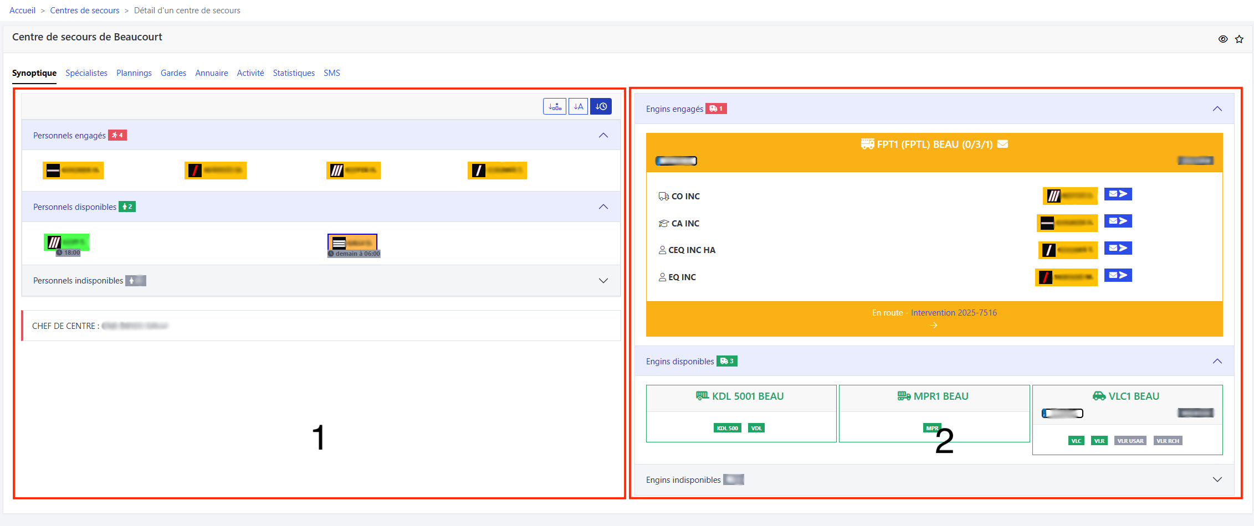The image size is (1254, 526).
Task: Click arrow icon under Intervention 2025-7516
Action: click(934, 326)
